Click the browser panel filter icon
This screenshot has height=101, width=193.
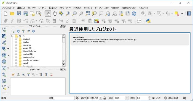tap(23, 31)
